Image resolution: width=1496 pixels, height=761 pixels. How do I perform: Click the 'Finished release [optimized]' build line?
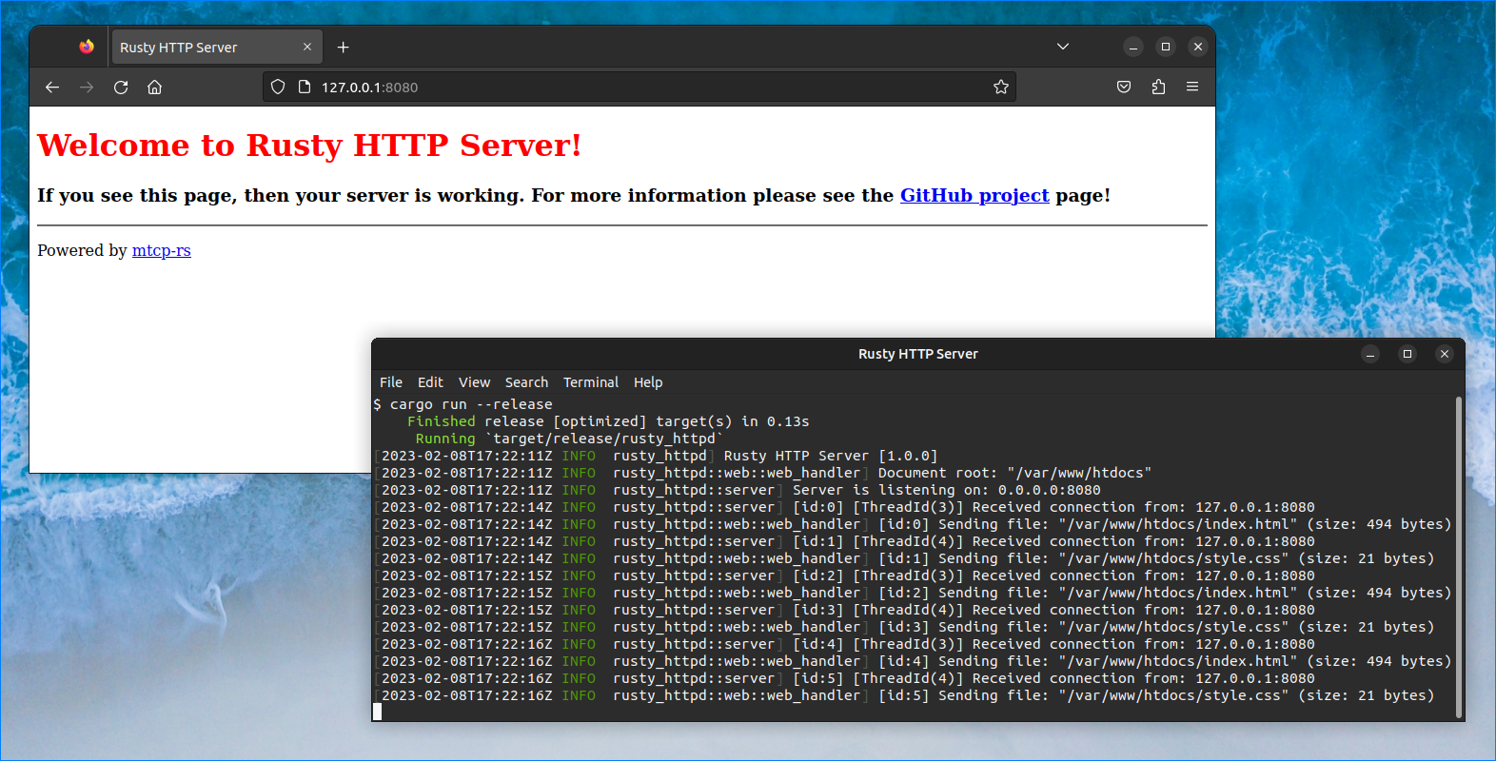[x=608, y=421]
